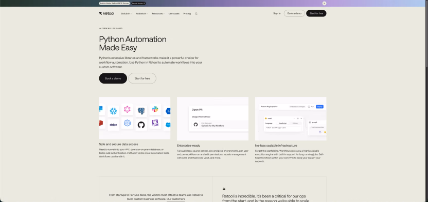Click the workflow editor preview image
428x202 pixels.
[291, 118]
